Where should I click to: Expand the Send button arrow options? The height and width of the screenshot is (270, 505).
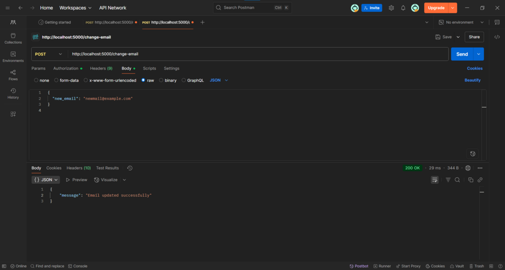click(478, 54)
